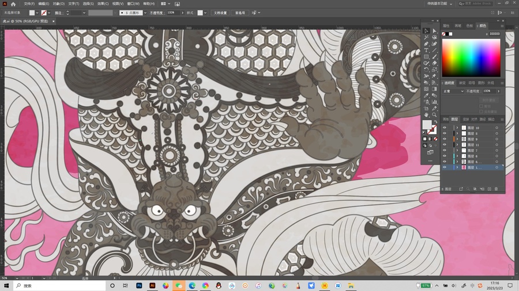Click the Home button in top bar
The width and height of the screenshot is (519, 291).
13,4
